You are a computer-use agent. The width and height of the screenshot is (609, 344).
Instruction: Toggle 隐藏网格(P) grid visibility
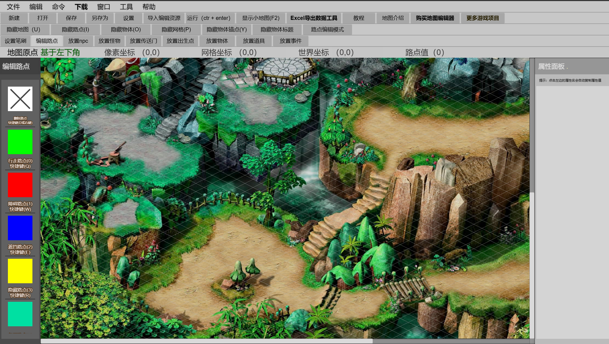click(x=176, y=29)
